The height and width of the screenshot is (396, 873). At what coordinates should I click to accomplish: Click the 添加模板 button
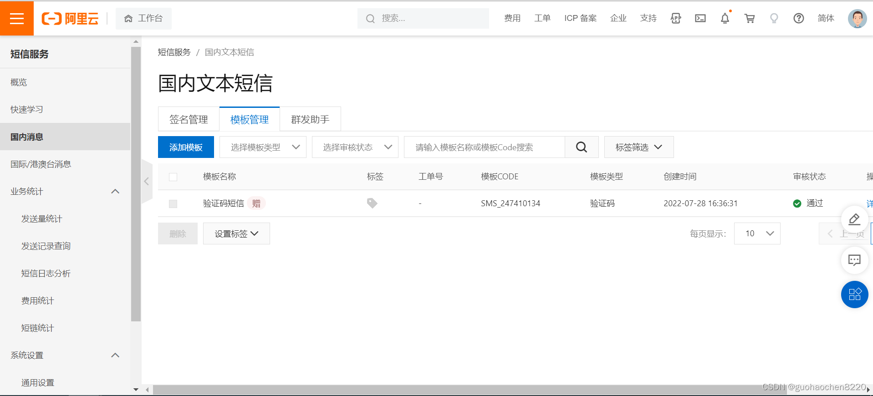coord(186,147)
